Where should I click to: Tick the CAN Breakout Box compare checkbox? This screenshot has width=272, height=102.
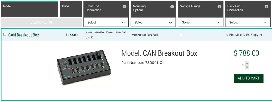[x=5, y=34]
